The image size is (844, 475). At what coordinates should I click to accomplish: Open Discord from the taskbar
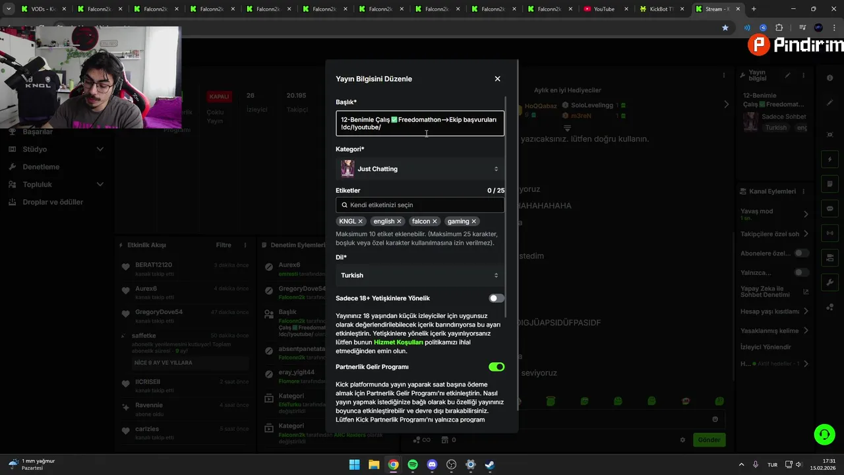[x=432, y=464]
